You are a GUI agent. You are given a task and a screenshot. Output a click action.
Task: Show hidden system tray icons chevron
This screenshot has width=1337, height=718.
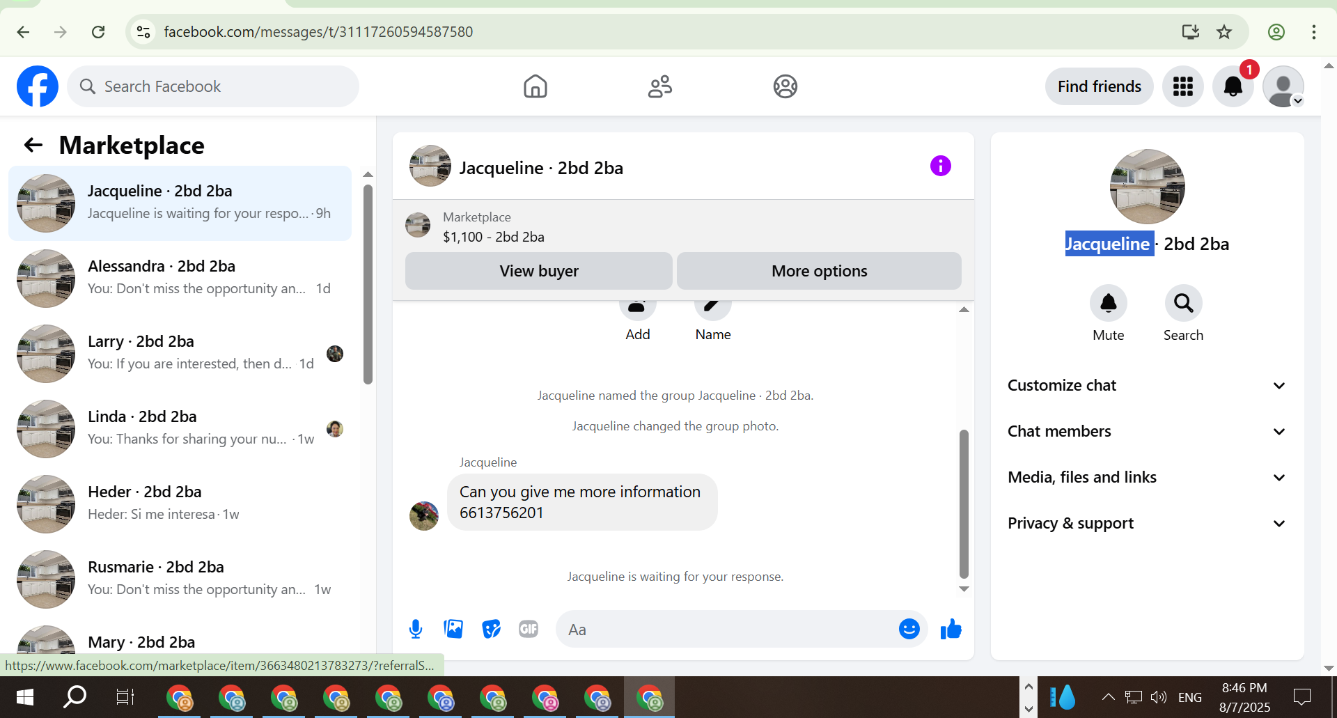pos(1108,697)
